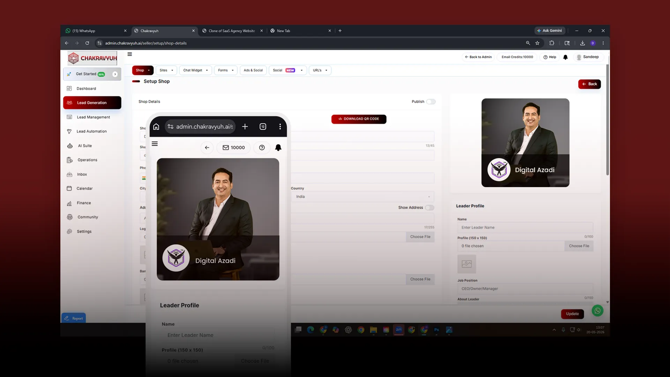
Task: Click the browser back arrow
Action: (67, 43)
